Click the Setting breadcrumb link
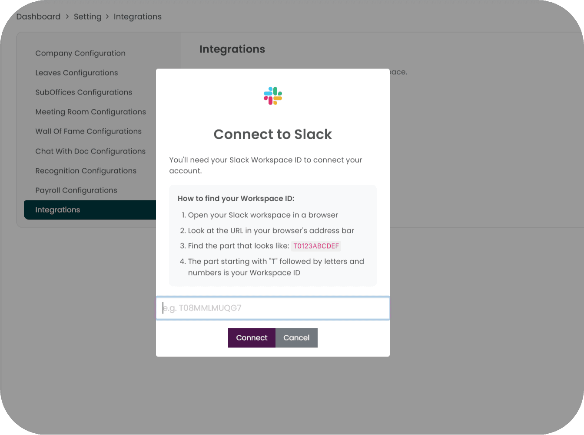584x435 pixels. 87,16
